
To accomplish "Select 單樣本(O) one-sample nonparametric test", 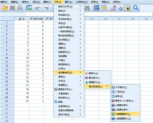I will 97,73.
